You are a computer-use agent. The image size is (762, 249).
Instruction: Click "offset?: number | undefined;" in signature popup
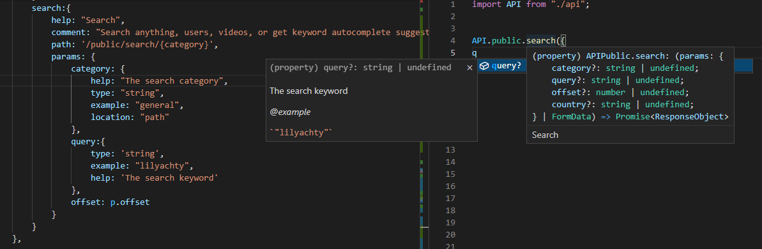(620, 93)
